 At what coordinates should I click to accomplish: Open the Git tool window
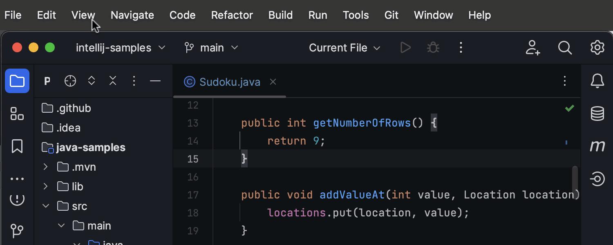tap(17, 231)
